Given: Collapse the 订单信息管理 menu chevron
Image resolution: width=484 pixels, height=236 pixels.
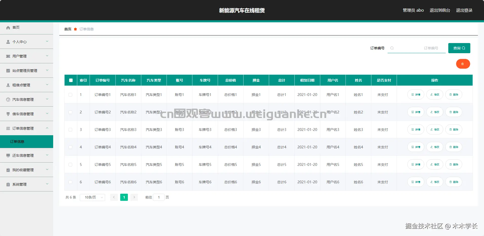Looking at the screenshot, I should (47, 128).
